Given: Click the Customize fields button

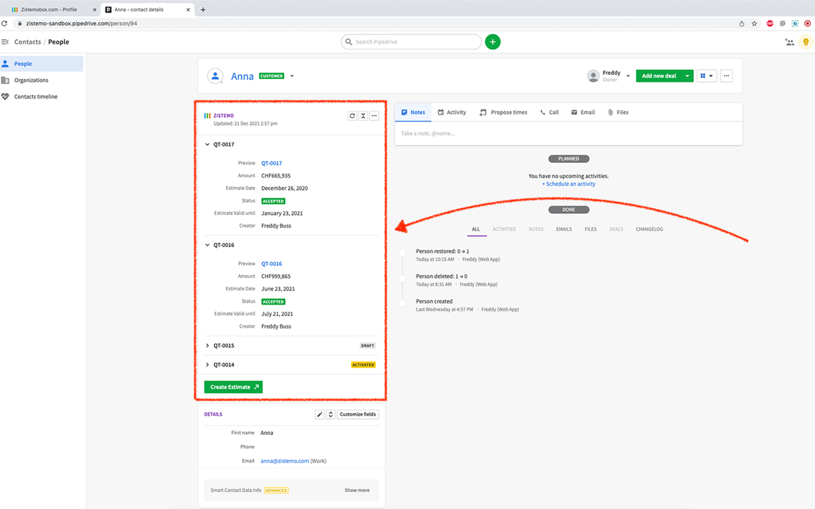Looking at the screenshot, I should pyautogui.click(x=358, y=415).
